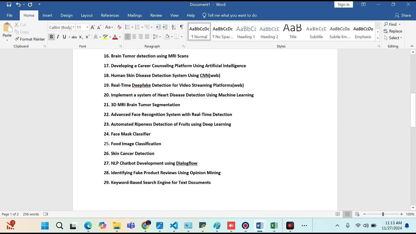Open File Explorer from the taskbar

[117, 226]
